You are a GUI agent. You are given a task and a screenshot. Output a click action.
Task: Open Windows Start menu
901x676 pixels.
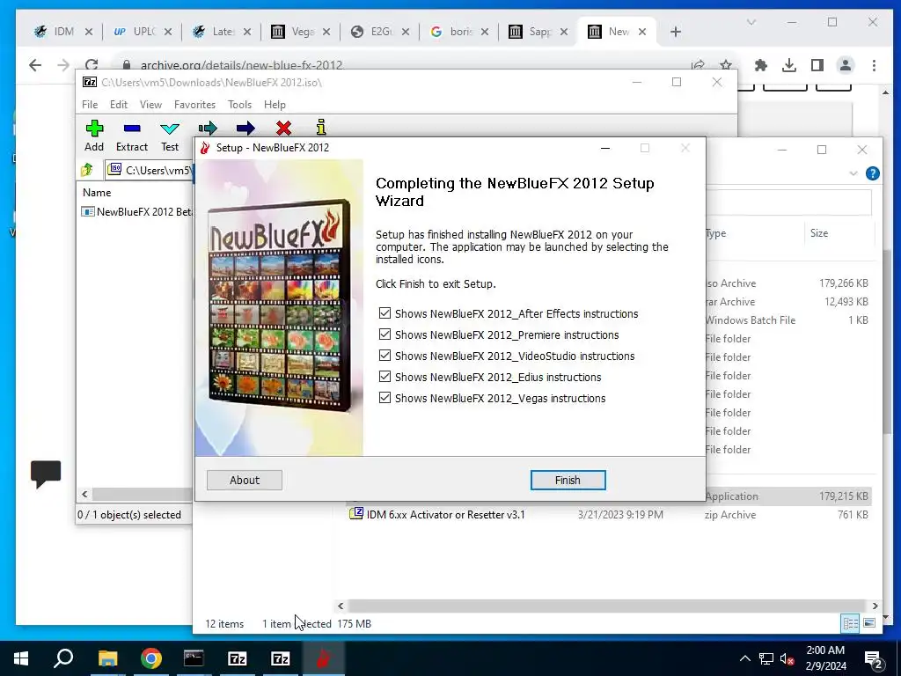coord(21,658)
